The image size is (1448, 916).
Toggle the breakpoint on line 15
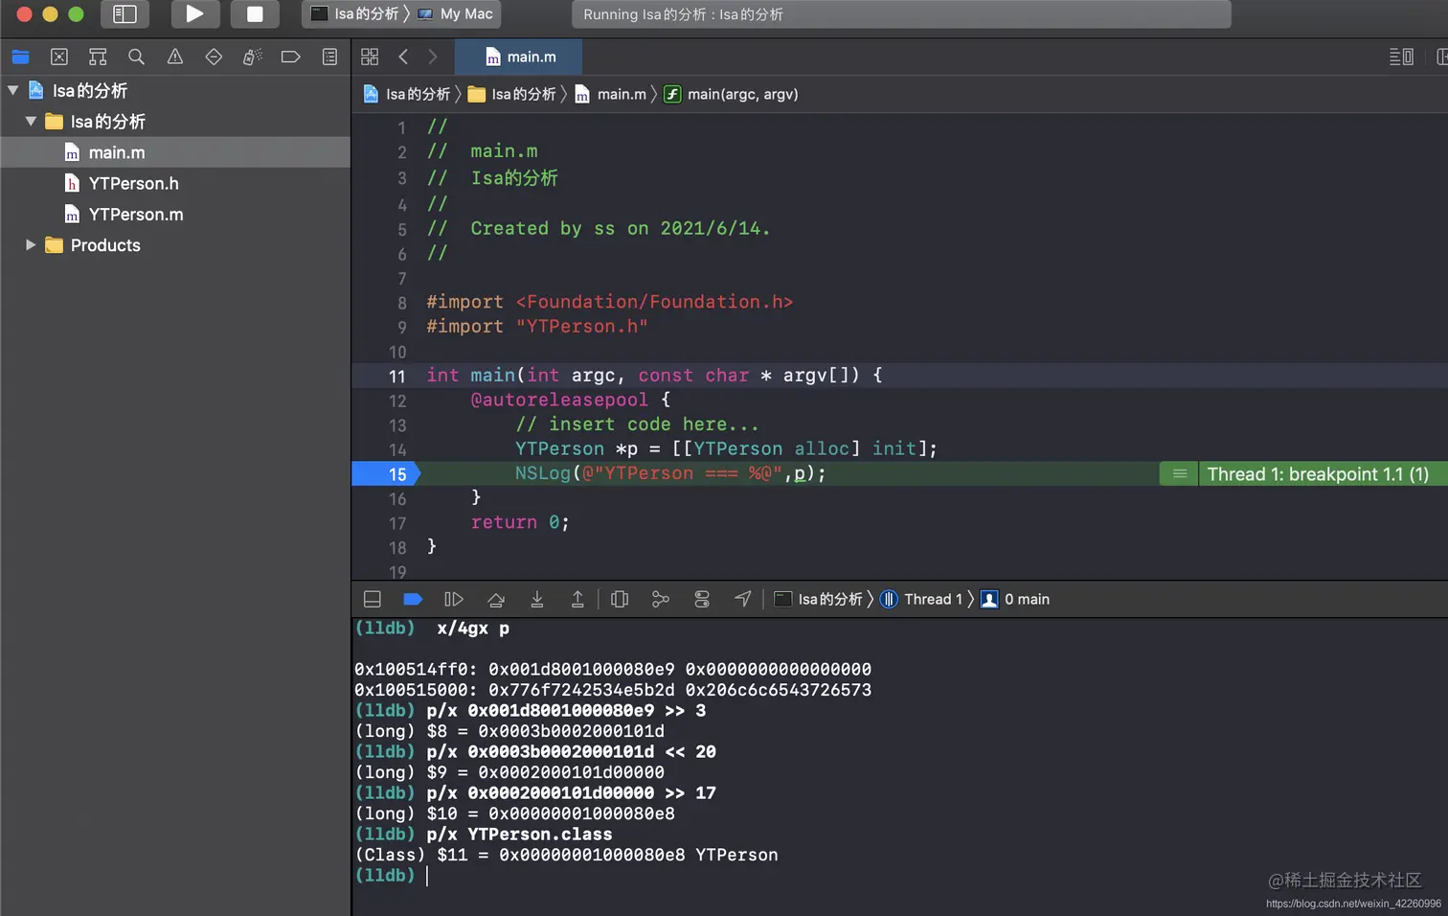pyautogui.click(x=386, y=473)
